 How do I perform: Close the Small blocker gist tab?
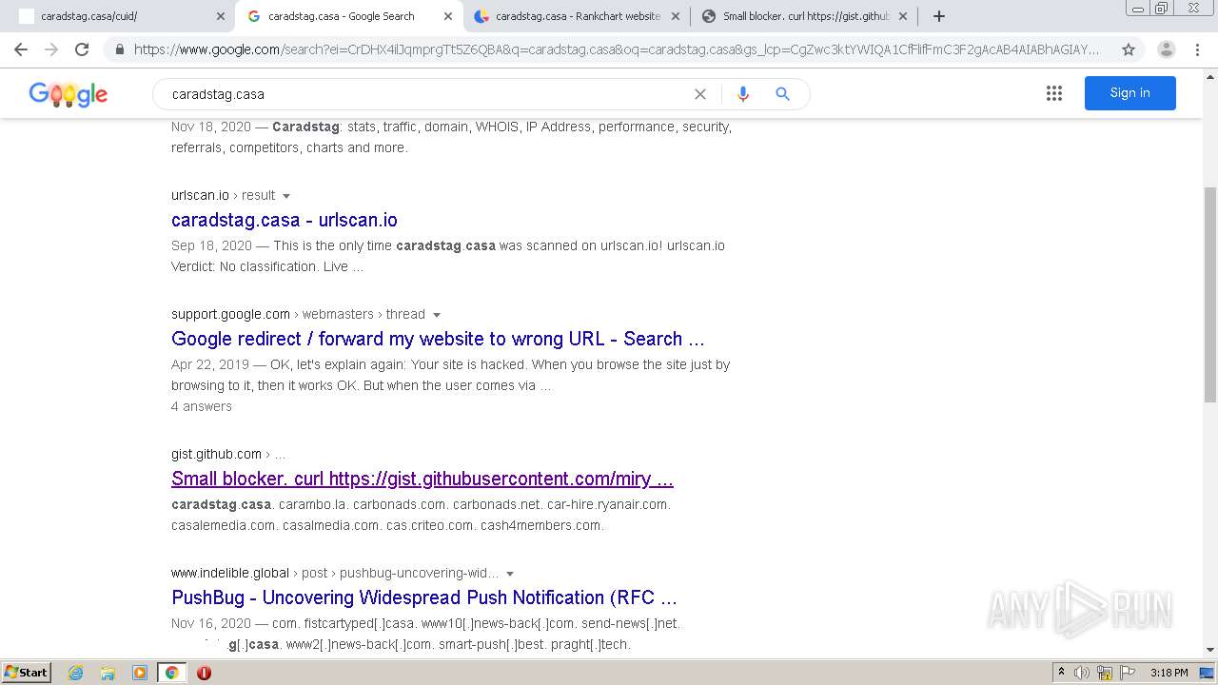click(x=903, y=16)
